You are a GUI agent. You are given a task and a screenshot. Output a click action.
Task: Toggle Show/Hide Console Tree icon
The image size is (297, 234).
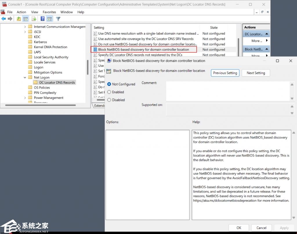tap(26, 19)
